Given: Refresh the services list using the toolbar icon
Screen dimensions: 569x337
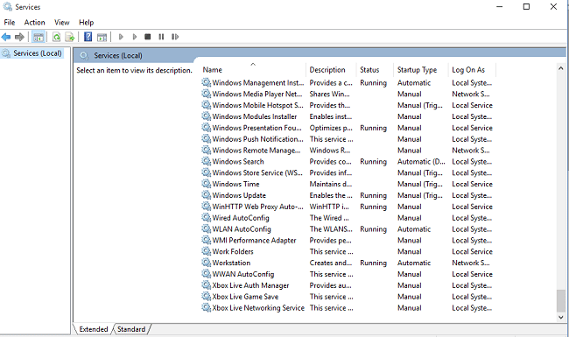Looking at the screenshot, I should [56, 37].
